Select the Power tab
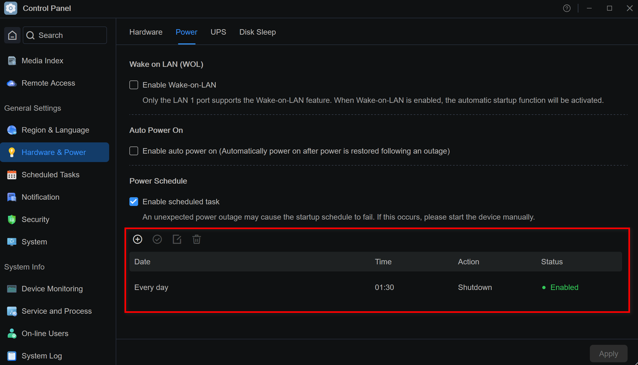 [x=186, y=32]
